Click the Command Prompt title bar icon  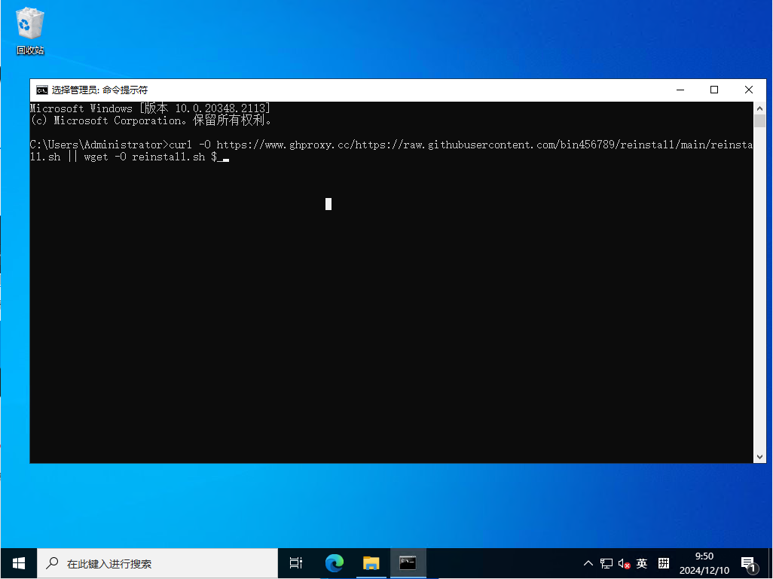tap(42, 90)
